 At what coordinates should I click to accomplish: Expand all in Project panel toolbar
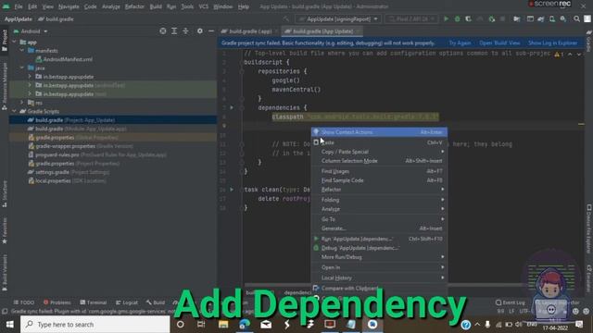point(174,31)
